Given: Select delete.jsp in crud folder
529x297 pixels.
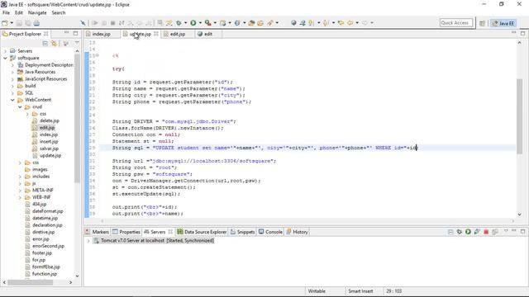Looking at the screenshot, I should [x=50, y=120].
